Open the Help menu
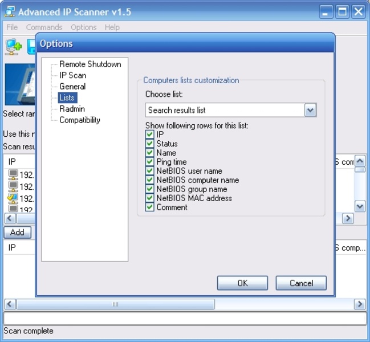The image size is (370, 342). click(112, 27)
